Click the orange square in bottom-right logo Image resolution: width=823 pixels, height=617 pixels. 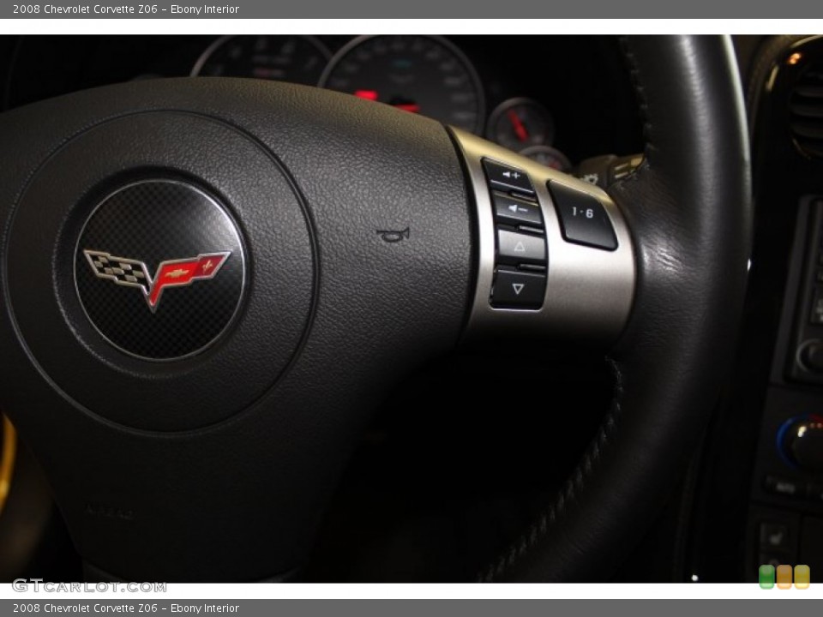click(x=784, y=577)
